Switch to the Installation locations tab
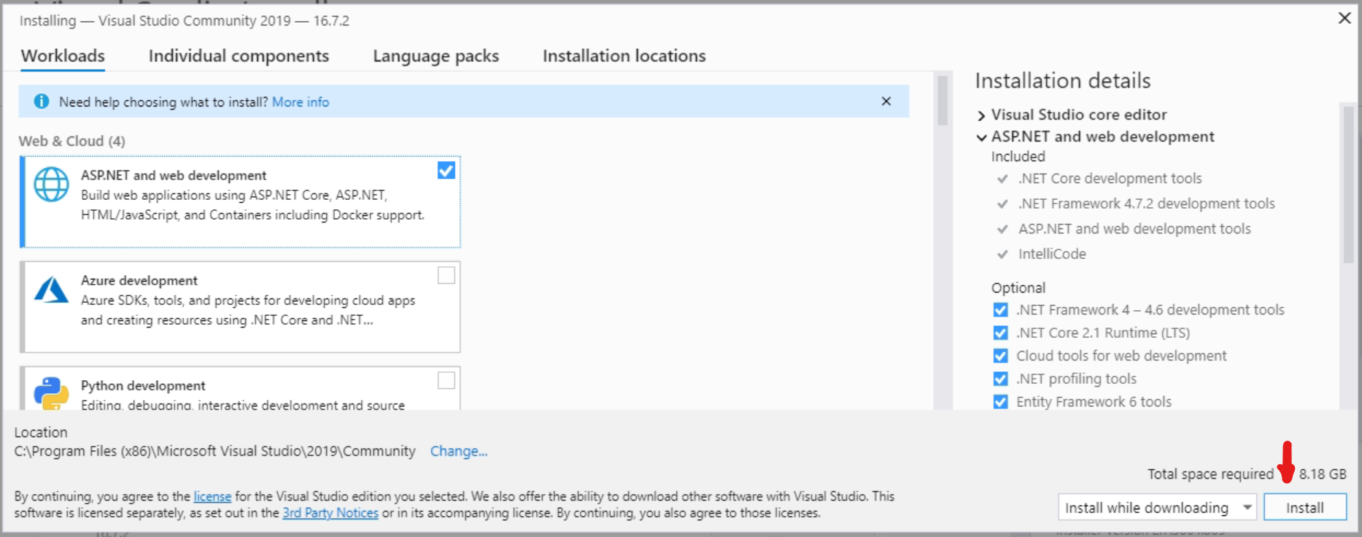The width and height of the screenshot is (1362, 537). pyautogui.click(x=624, y=55)
